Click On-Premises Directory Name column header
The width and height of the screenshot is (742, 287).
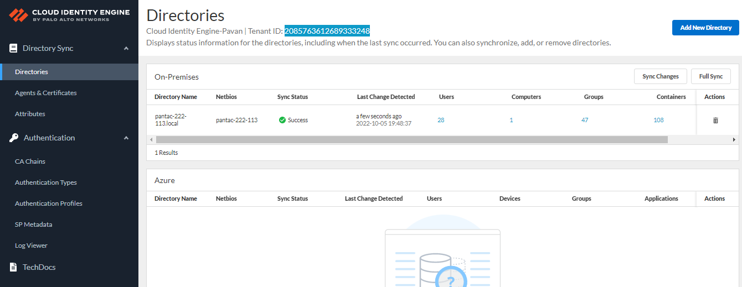click(176, 97)
